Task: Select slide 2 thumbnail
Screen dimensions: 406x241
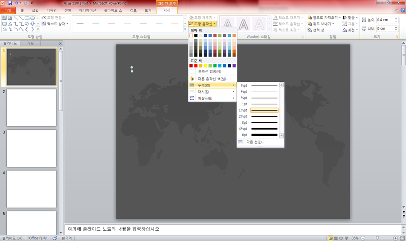Action: tap(31, 107)
